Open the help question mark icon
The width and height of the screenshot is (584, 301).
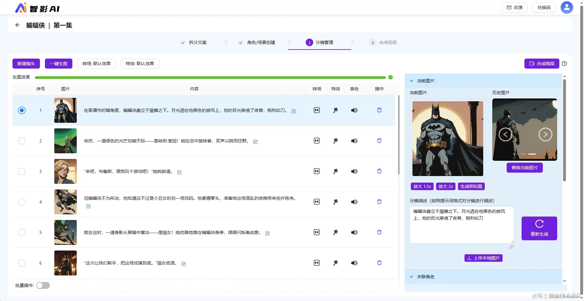point(564,64)
